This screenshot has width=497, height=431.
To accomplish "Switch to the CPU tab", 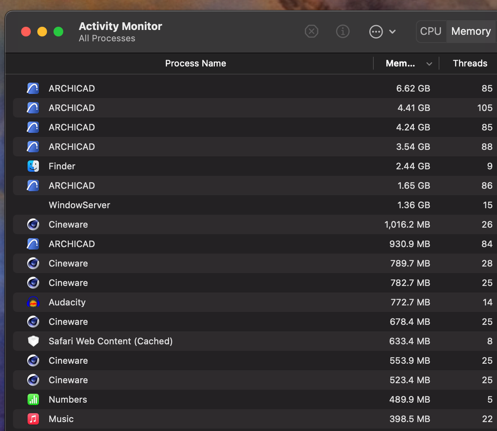I will pyautogui.click(x=431, y=31).
